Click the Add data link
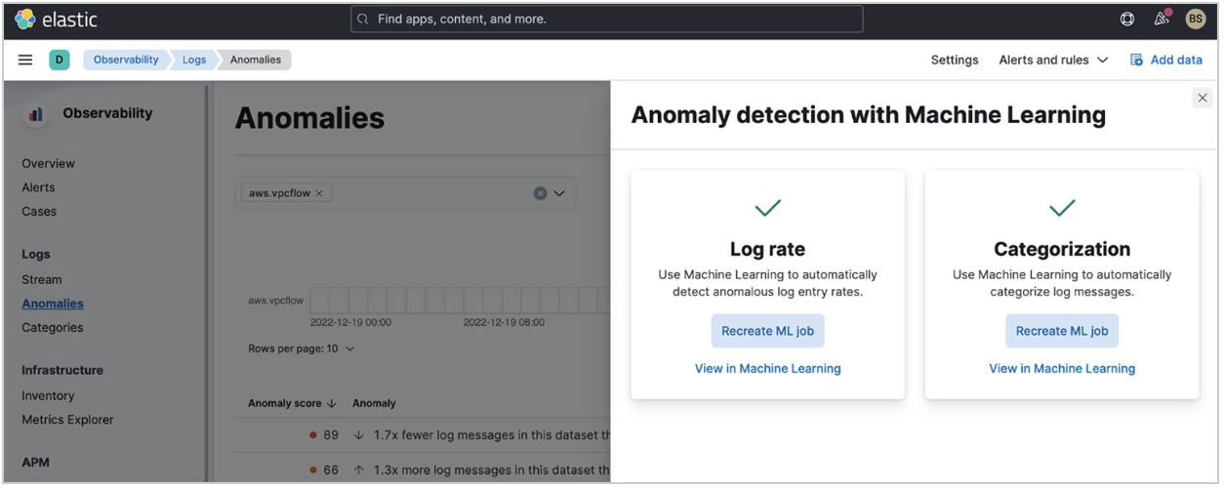This screenshot has width=1224, height=488. click(x=1166, y=60)
